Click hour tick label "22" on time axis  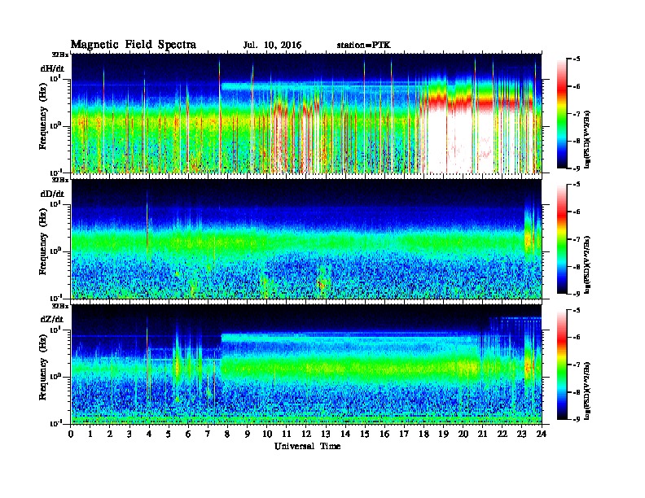pyautogui.click(x=502, y=434)
